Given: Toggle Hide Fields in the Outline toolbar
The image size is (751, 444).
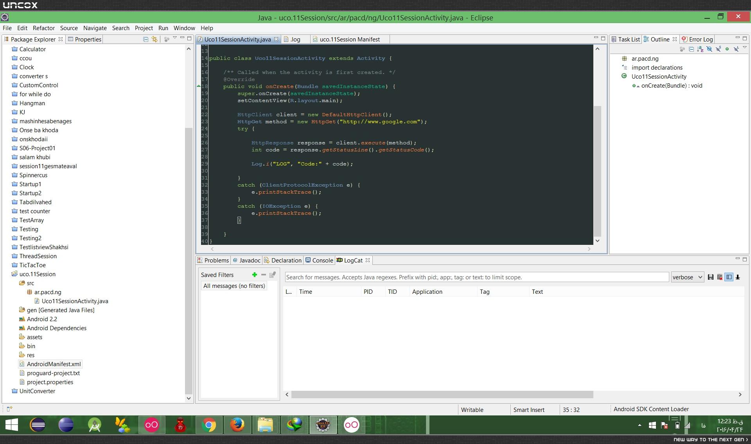Looking at the screenshot, I should click(709, 49).
